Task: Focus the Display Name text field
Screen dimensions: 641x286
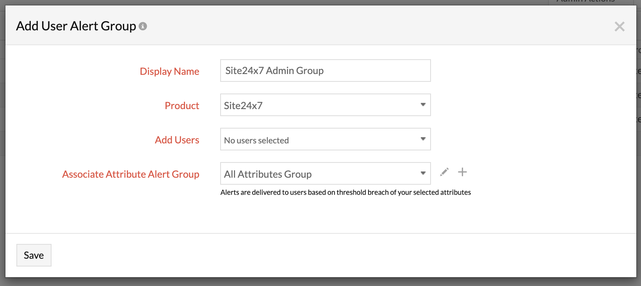Action: click(x=325, y=71)
